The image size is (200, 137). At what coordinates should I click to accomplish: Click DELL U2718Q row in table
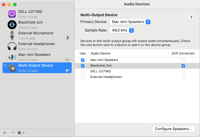point(137,71)
